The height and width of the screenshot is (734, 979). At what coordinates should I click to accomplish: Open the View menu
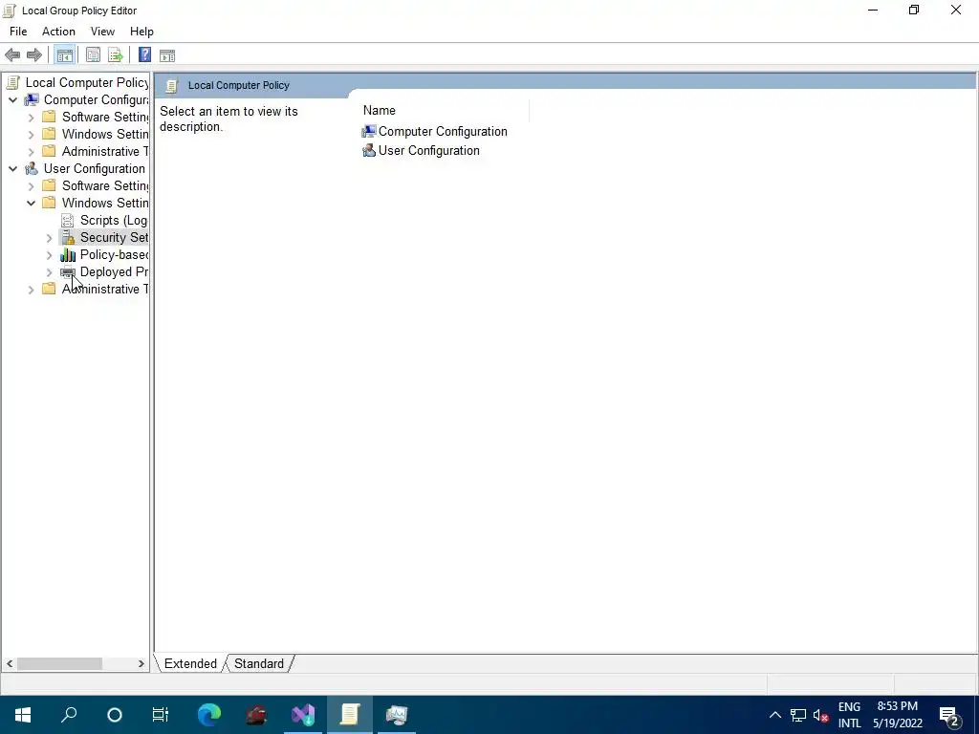coord(102,32)
